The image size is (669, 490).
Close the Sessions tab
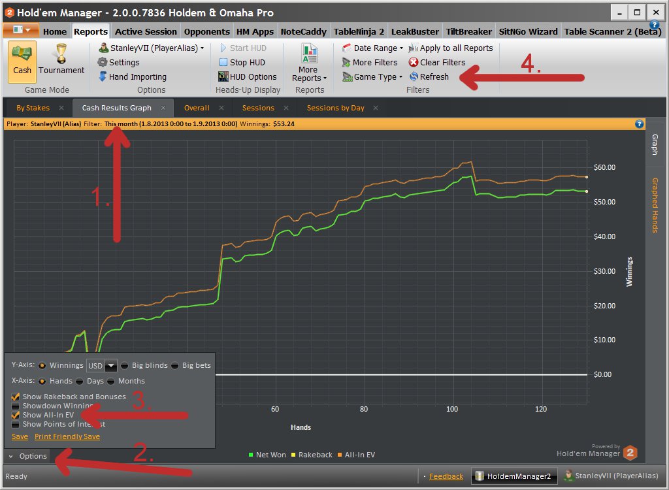tap(286, 108)
